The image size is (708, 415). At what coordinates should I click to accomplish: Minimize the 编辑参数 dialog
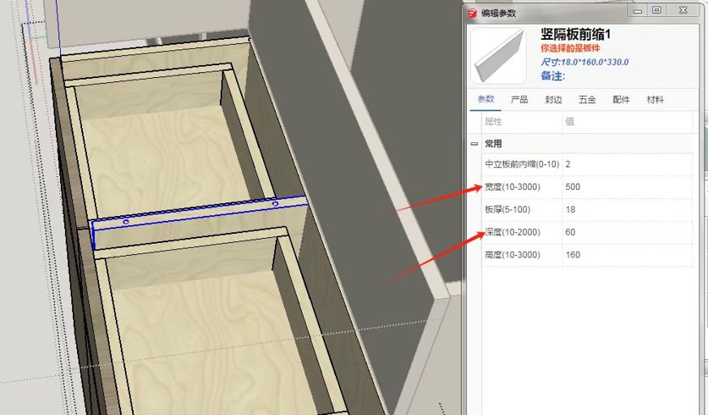637,11
